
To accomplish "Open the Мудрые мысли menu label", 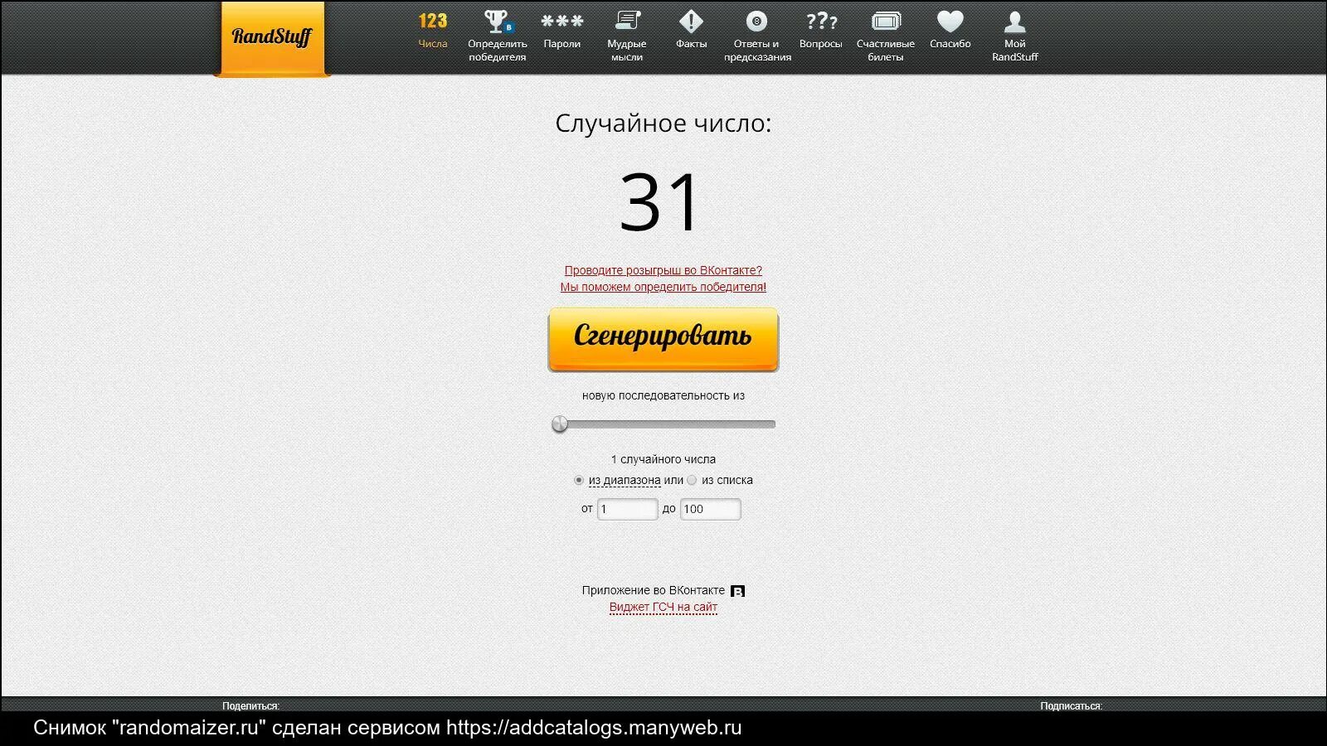I will coord(627,51).
